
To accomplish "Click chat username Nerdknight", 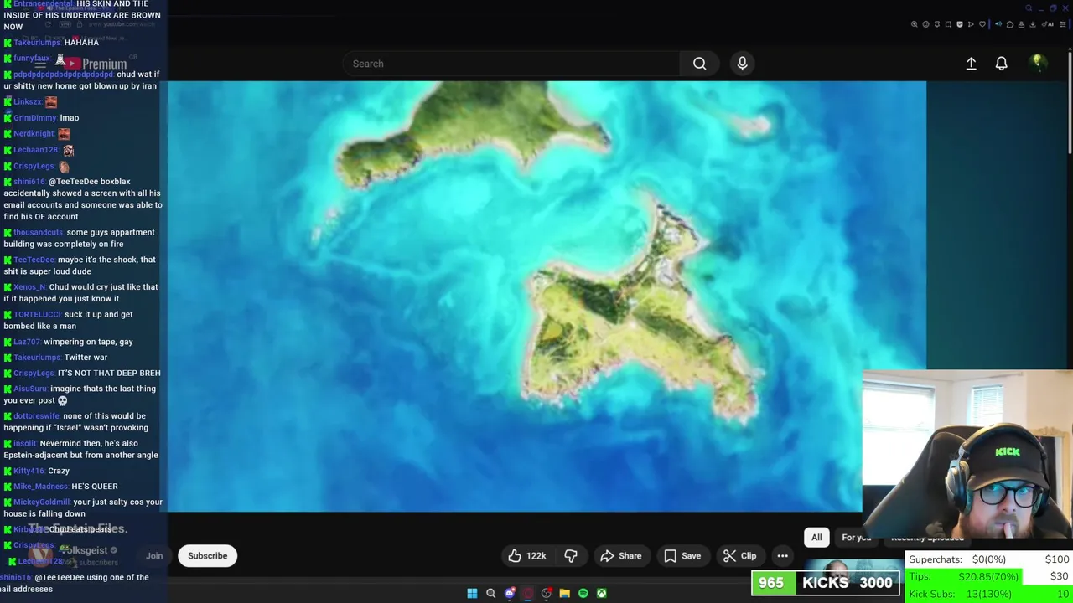I will tap(34, 134).
